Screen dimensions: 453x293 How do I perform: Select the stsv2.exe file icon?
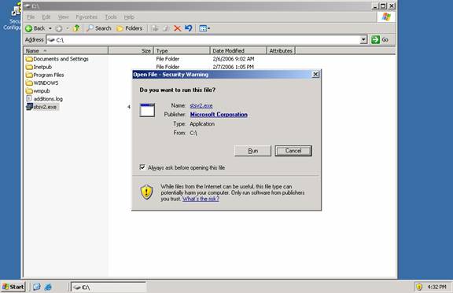[x=29, y=107]
